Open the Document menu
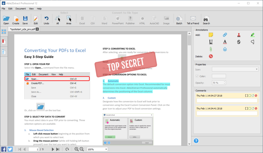This screenshot has height=153, width=263. pyautogui.click(x=21, y=8)
